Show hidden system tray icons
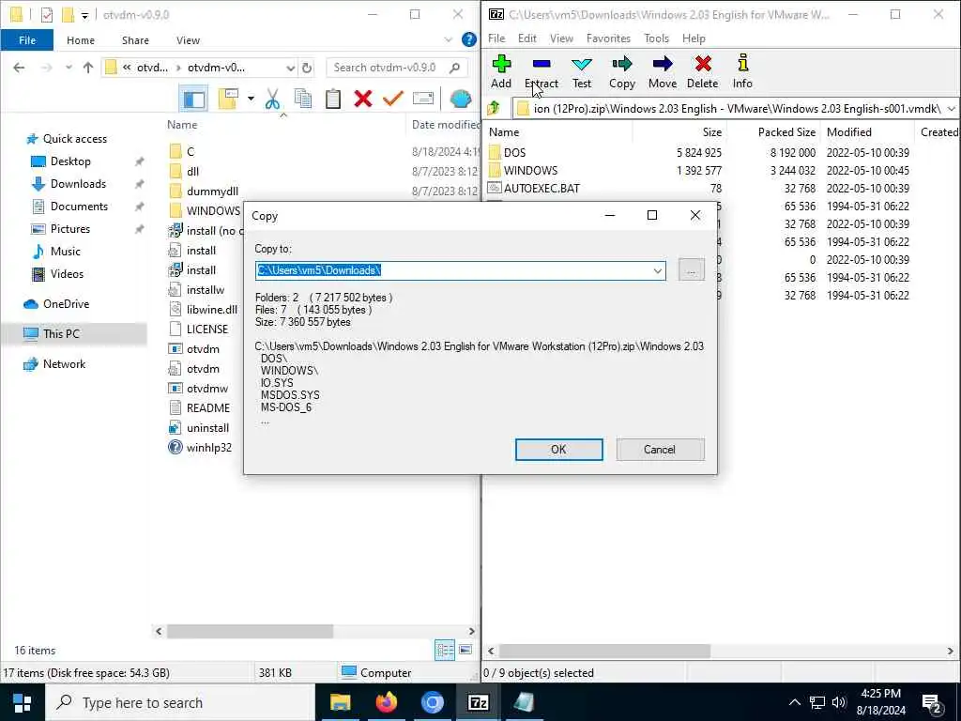Image resolution: width=961 pixels, height=721 pixels. pyautogui.click(x=794, y=702)
